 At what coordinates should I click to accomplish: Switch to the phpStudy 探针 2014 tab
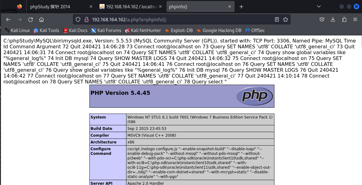[x=61, y=7]
